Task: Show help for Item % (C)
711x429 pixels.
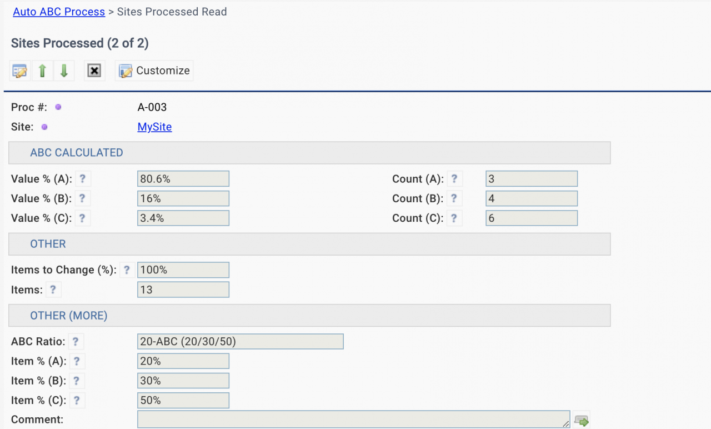Action: click(x=77, y=400)
